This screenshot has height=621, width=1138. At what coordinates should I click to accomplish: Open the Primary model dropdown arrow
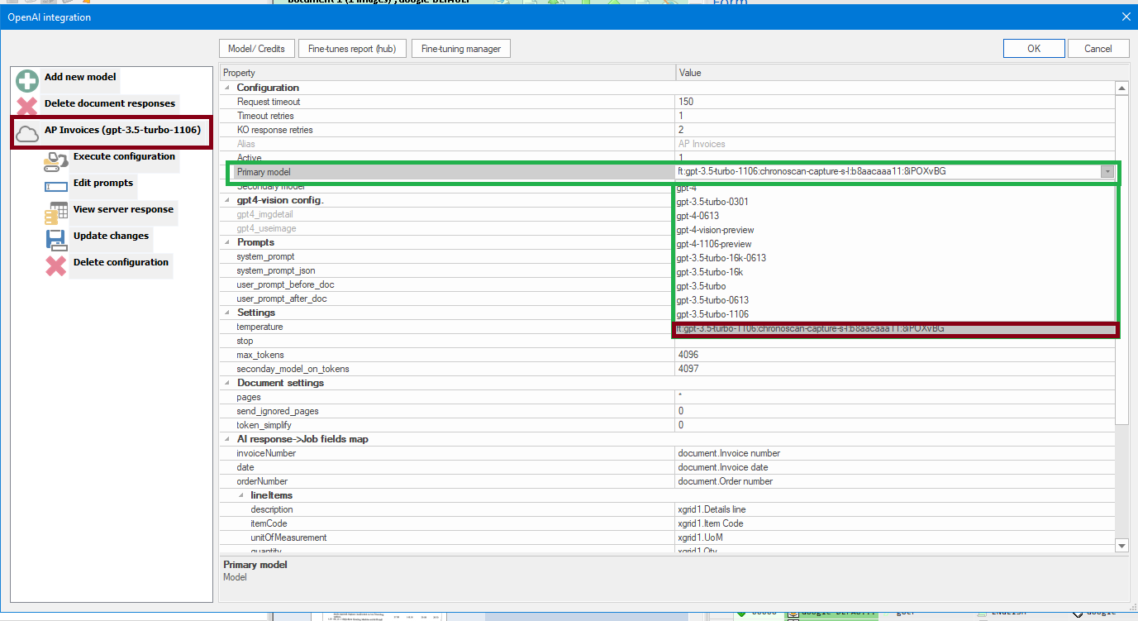click(x=1106, y=172)
